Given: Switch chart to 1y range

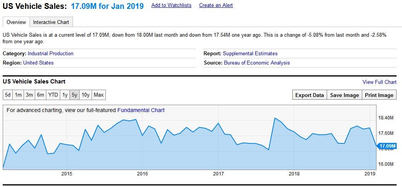Looking at the screenshot, I should click(65, 95).
